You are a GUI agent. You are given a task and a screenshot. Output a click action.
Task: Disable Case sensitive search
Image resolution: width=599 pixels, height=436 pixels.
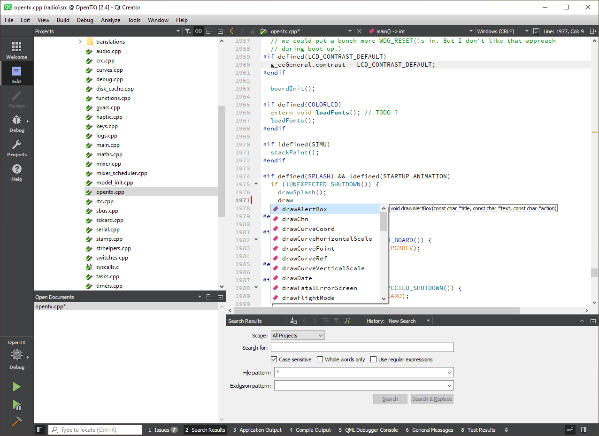tap(274, 360)
